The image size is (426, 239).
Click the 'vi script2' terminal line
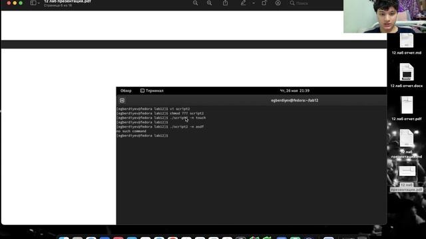(x=153, y=109)
